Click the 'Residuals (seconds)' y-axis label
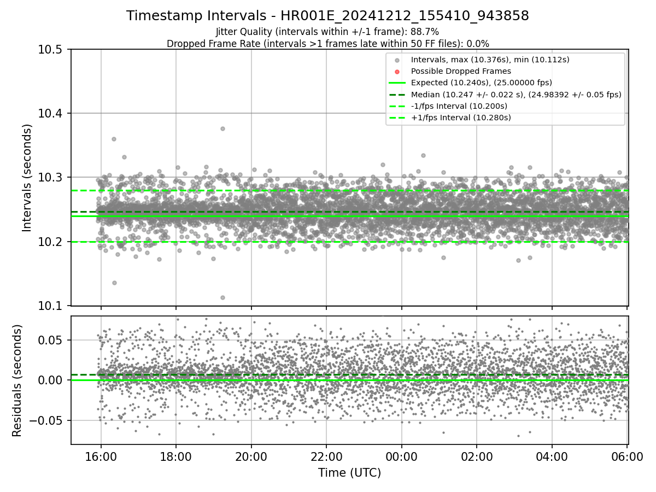The image size is (656, 492). point(17,380)
